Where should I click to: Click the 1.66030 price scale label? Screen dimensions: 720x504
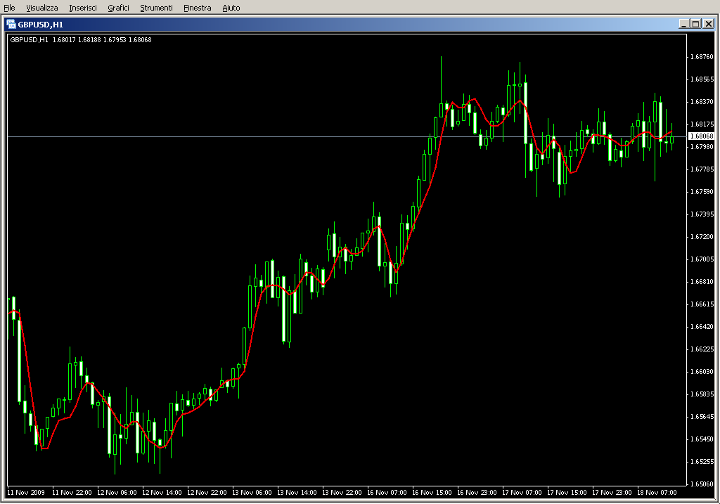coord(702,372)
